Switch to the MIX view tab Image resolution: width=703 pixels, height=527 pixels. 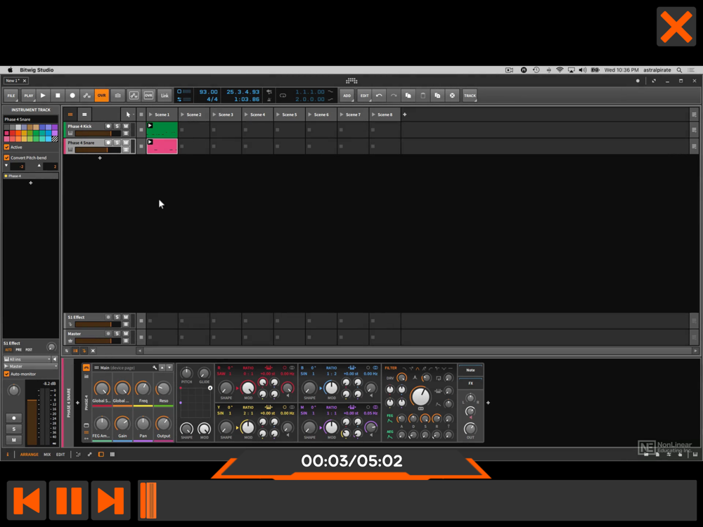(47, 455)
